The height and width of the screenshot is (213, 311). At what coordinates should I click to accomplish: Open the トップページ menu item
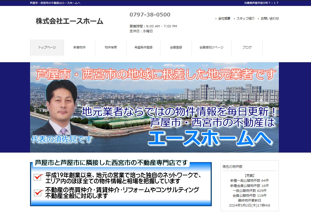point(47,48)
